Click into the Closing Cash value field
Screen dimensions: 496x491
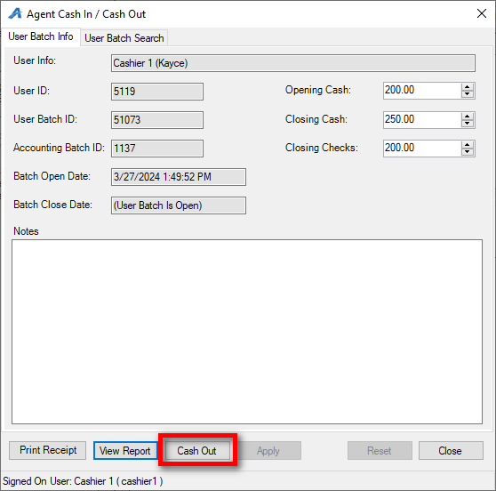coord(422,120)
